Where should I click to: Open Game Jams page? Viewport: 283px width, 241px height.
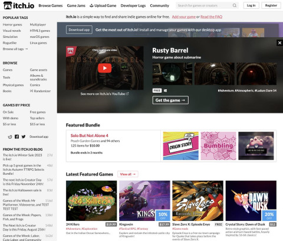coord(76,5)
